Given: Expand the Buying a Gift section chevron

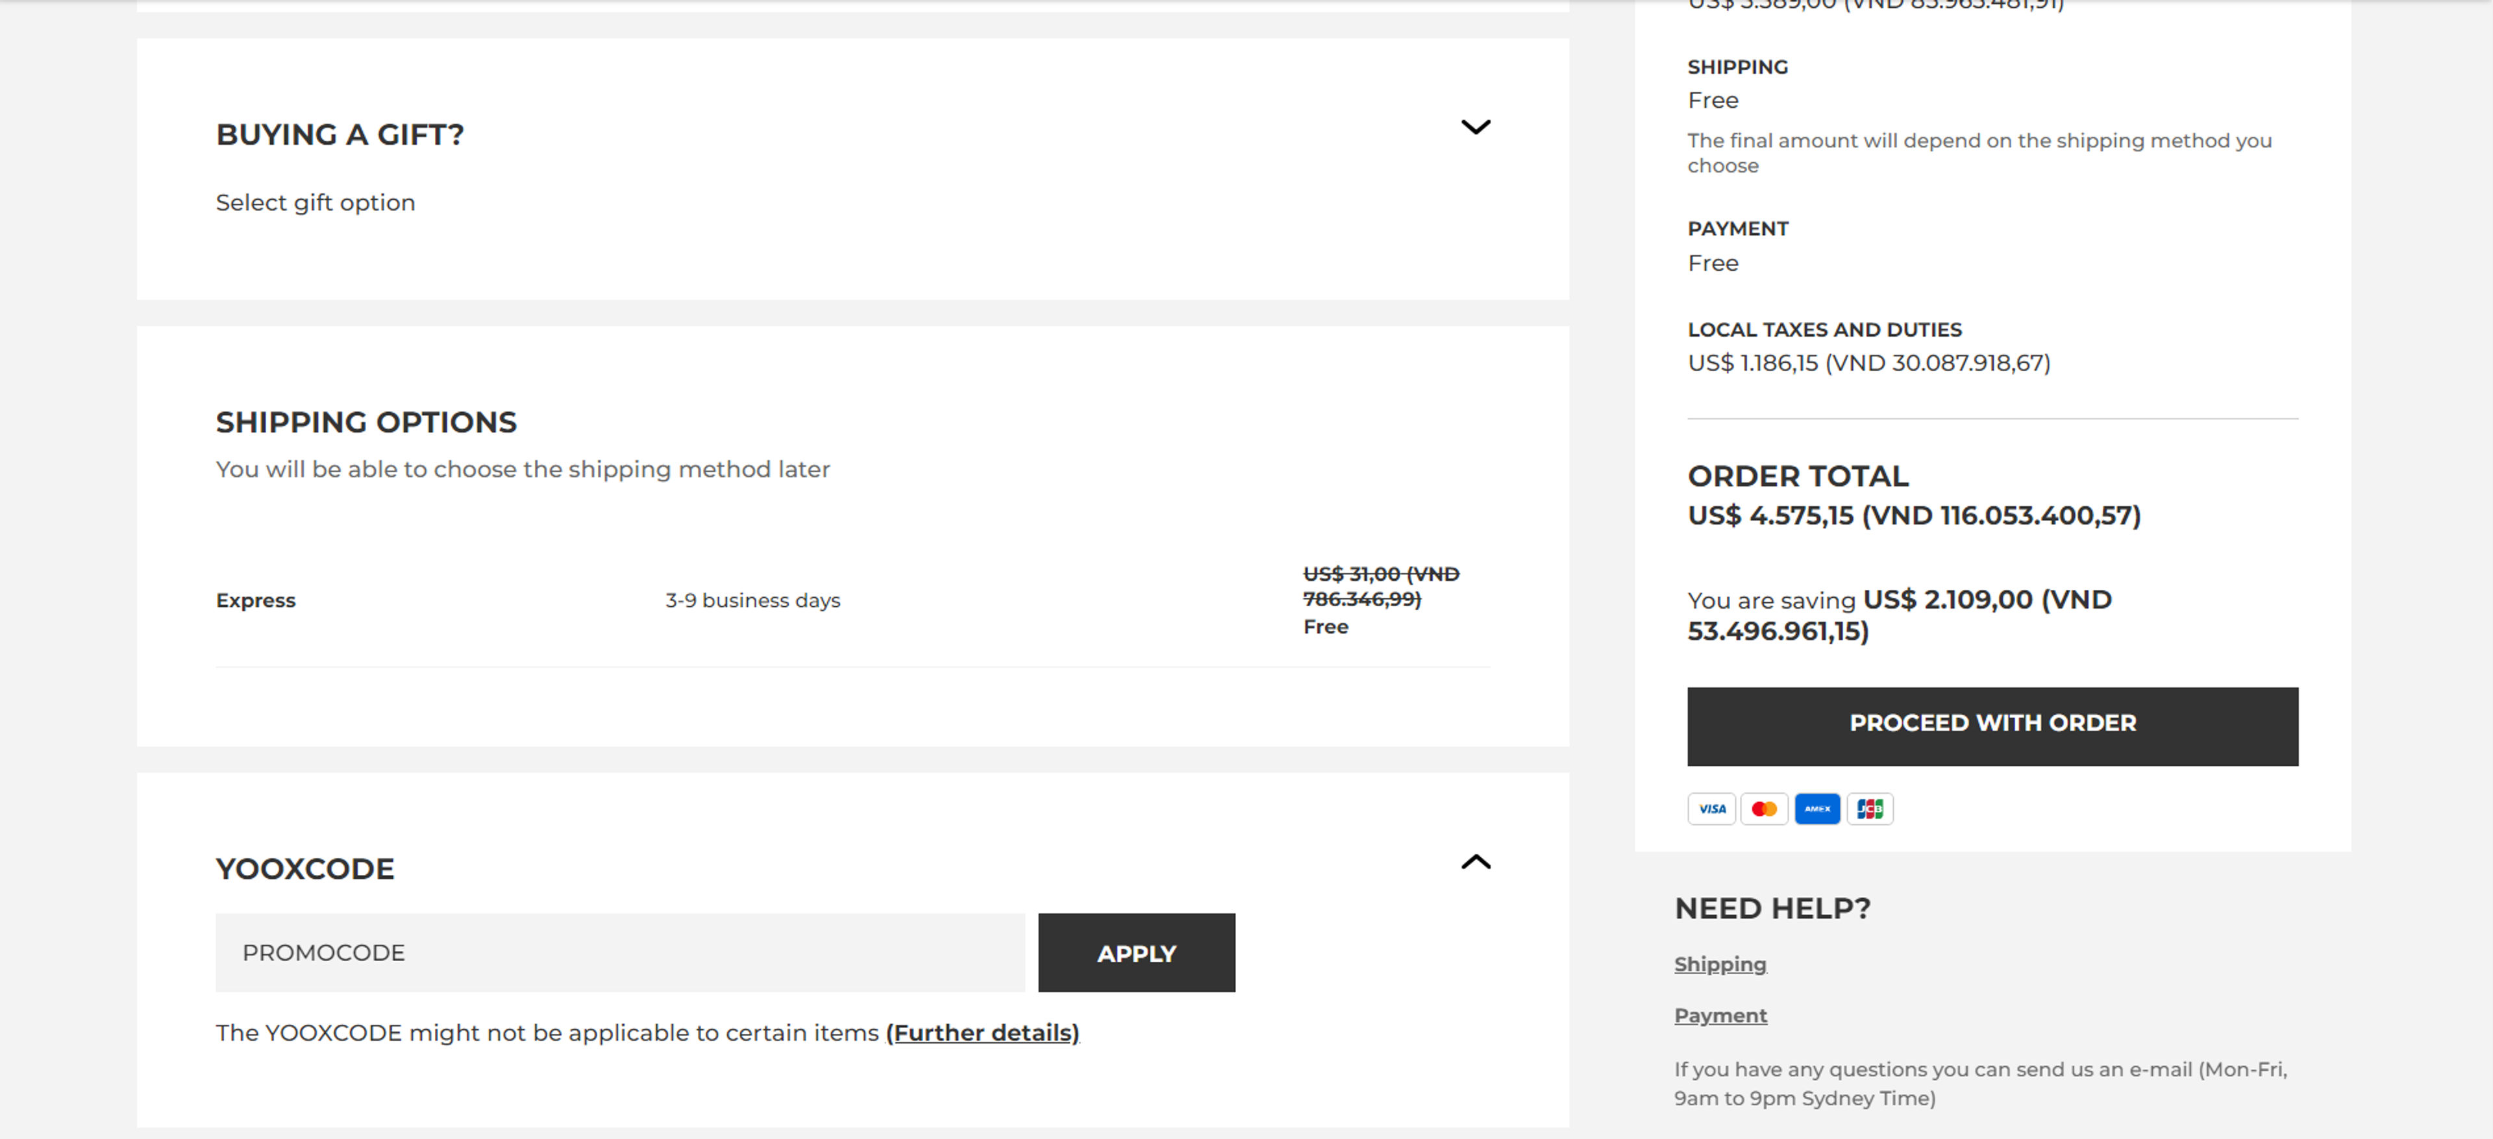Looking at the screenshot, I should 1475,127.
